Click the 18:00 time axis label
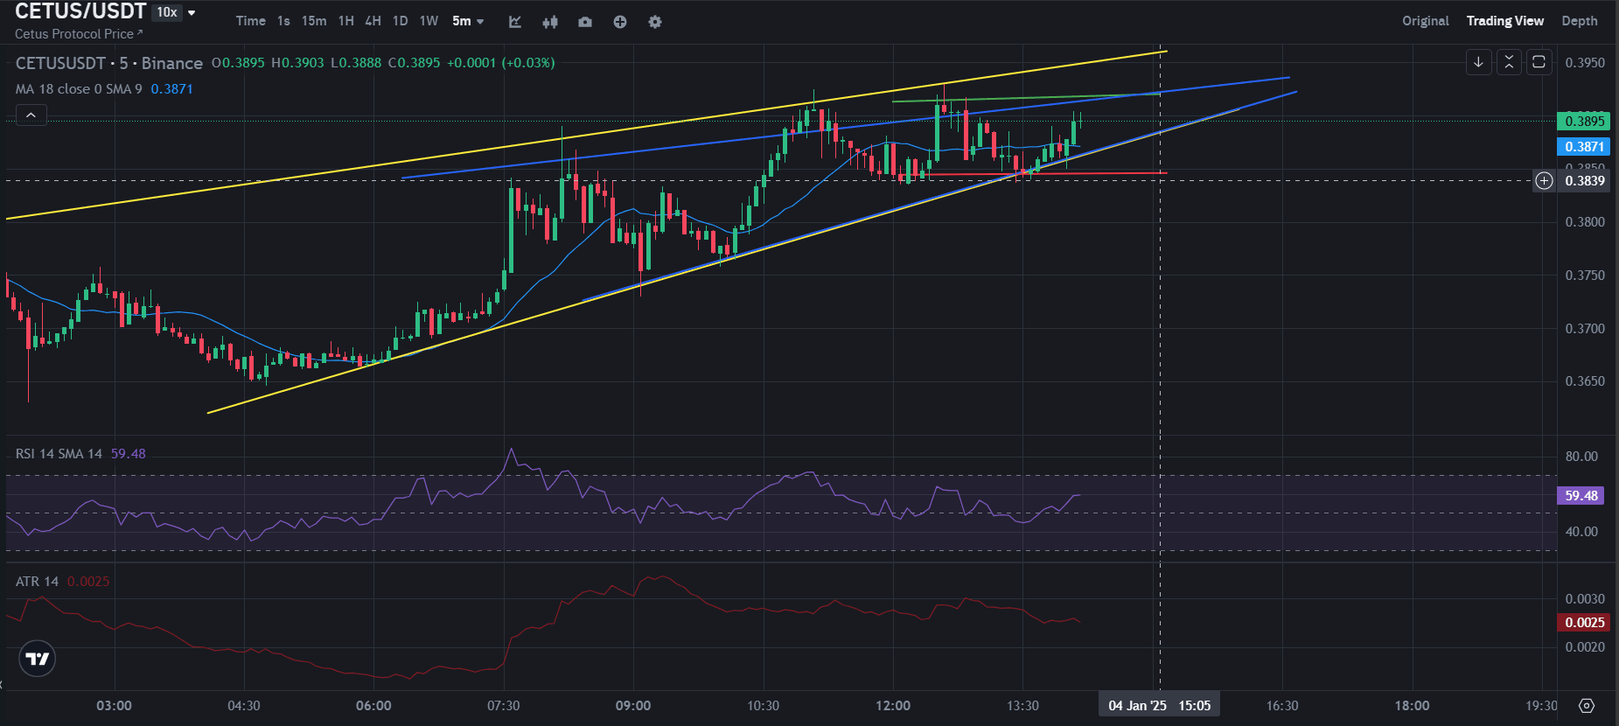The image size is (1619, 726). (1412, 706)
